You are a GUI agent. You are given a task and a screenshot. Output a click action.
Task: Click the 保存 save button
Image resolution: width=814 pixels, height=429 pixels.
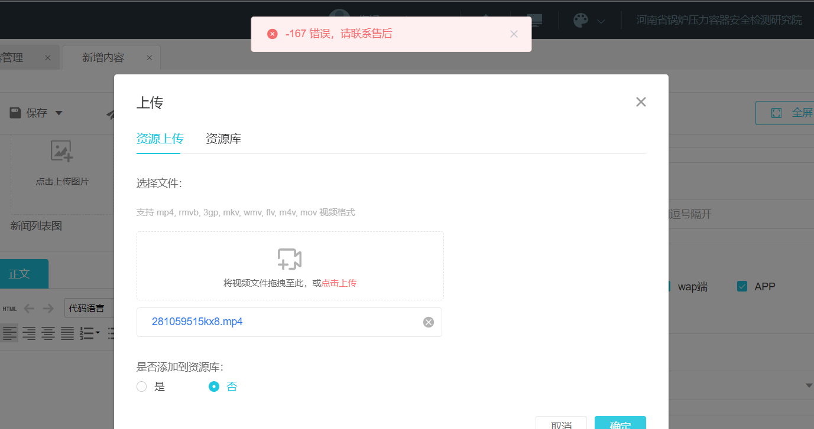pyautogui.click(x=29, y=113)
